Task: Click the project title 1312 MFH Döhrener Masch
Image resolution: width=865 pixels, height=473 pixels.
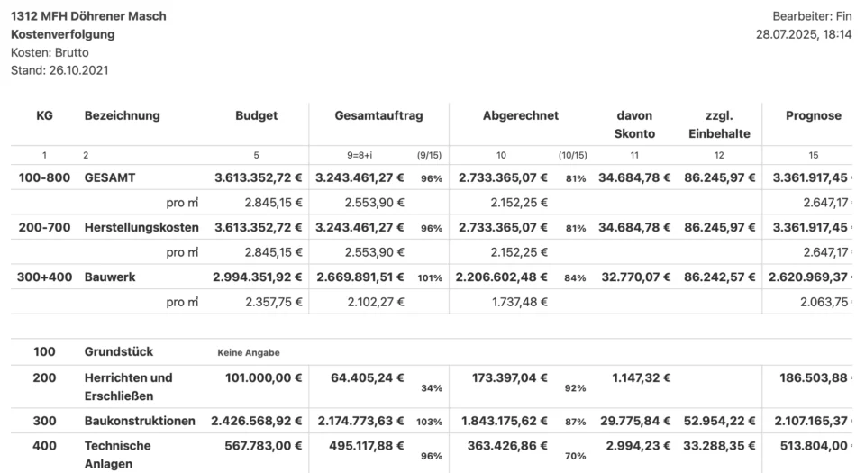Action: pyautogui.click(x=88, y=16)
